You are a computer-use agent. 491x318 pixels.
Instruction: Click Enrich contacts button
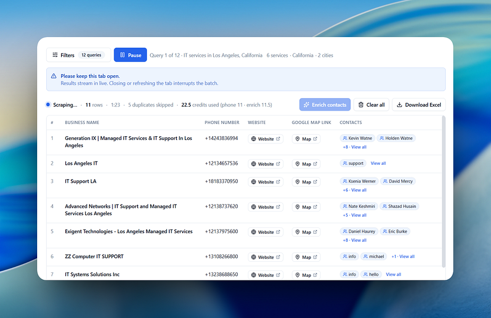[325, 105]
